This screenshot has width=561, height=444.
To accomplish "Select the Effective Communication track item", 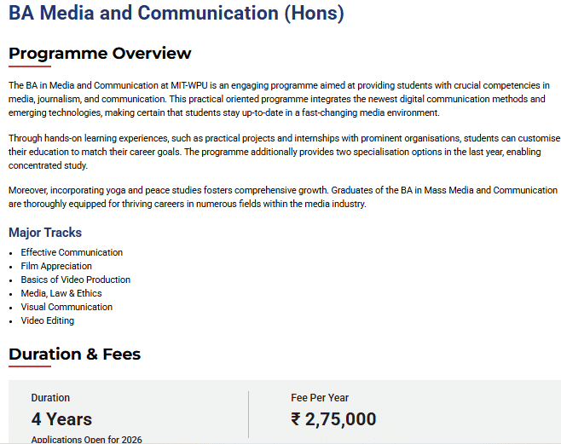I will click(x=72, y=252).
